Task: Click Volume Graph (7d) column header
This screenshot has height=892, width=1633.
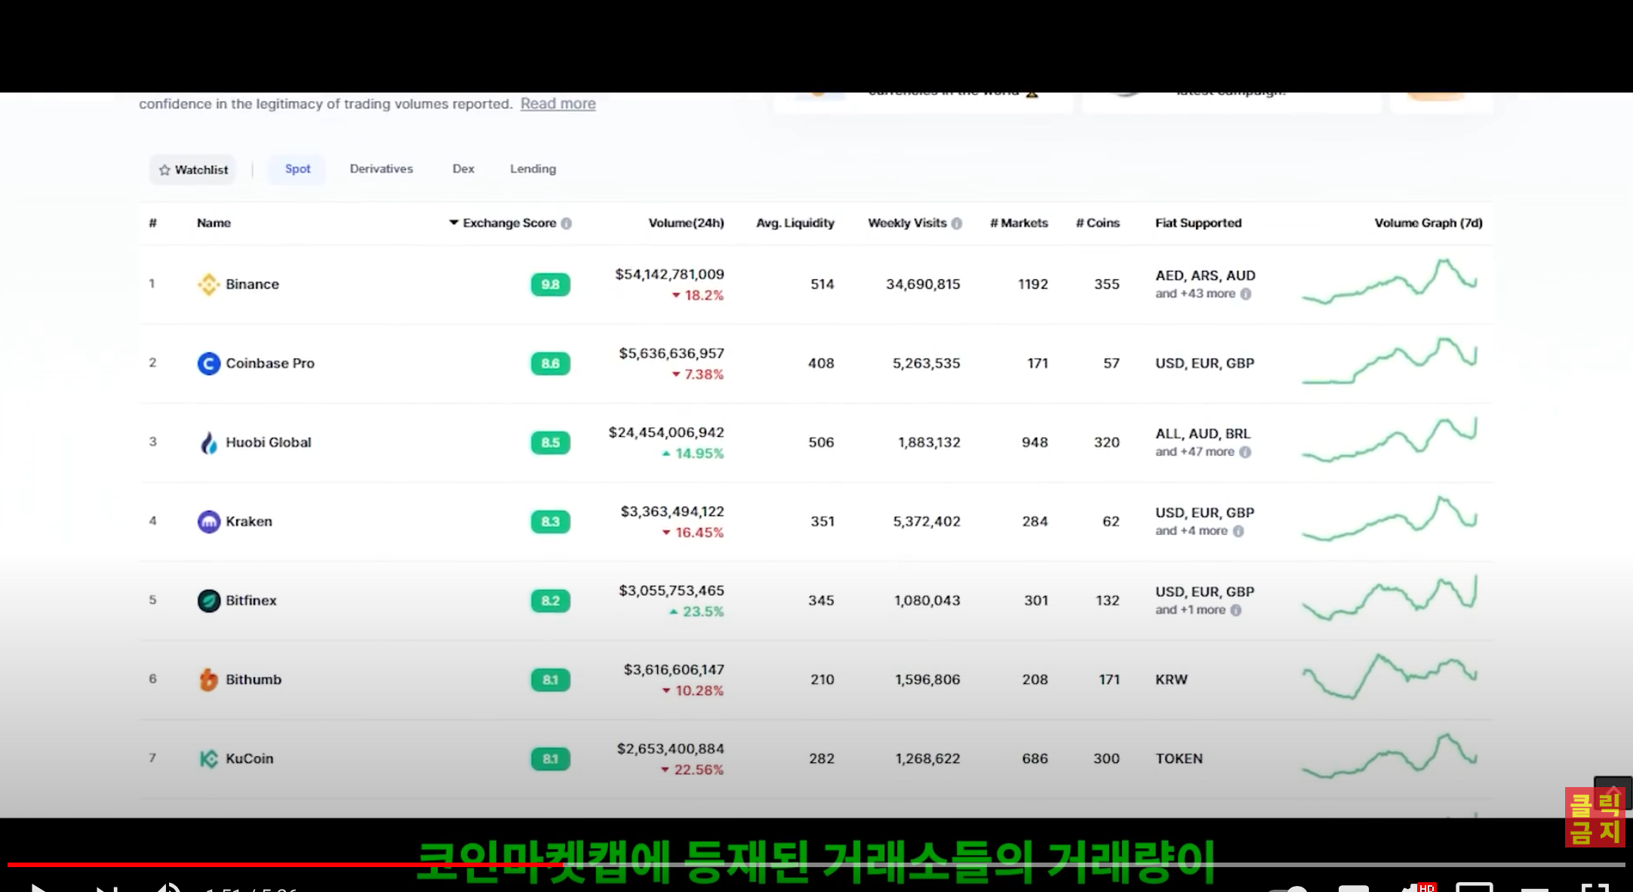Action: (x=1428, y=223)
